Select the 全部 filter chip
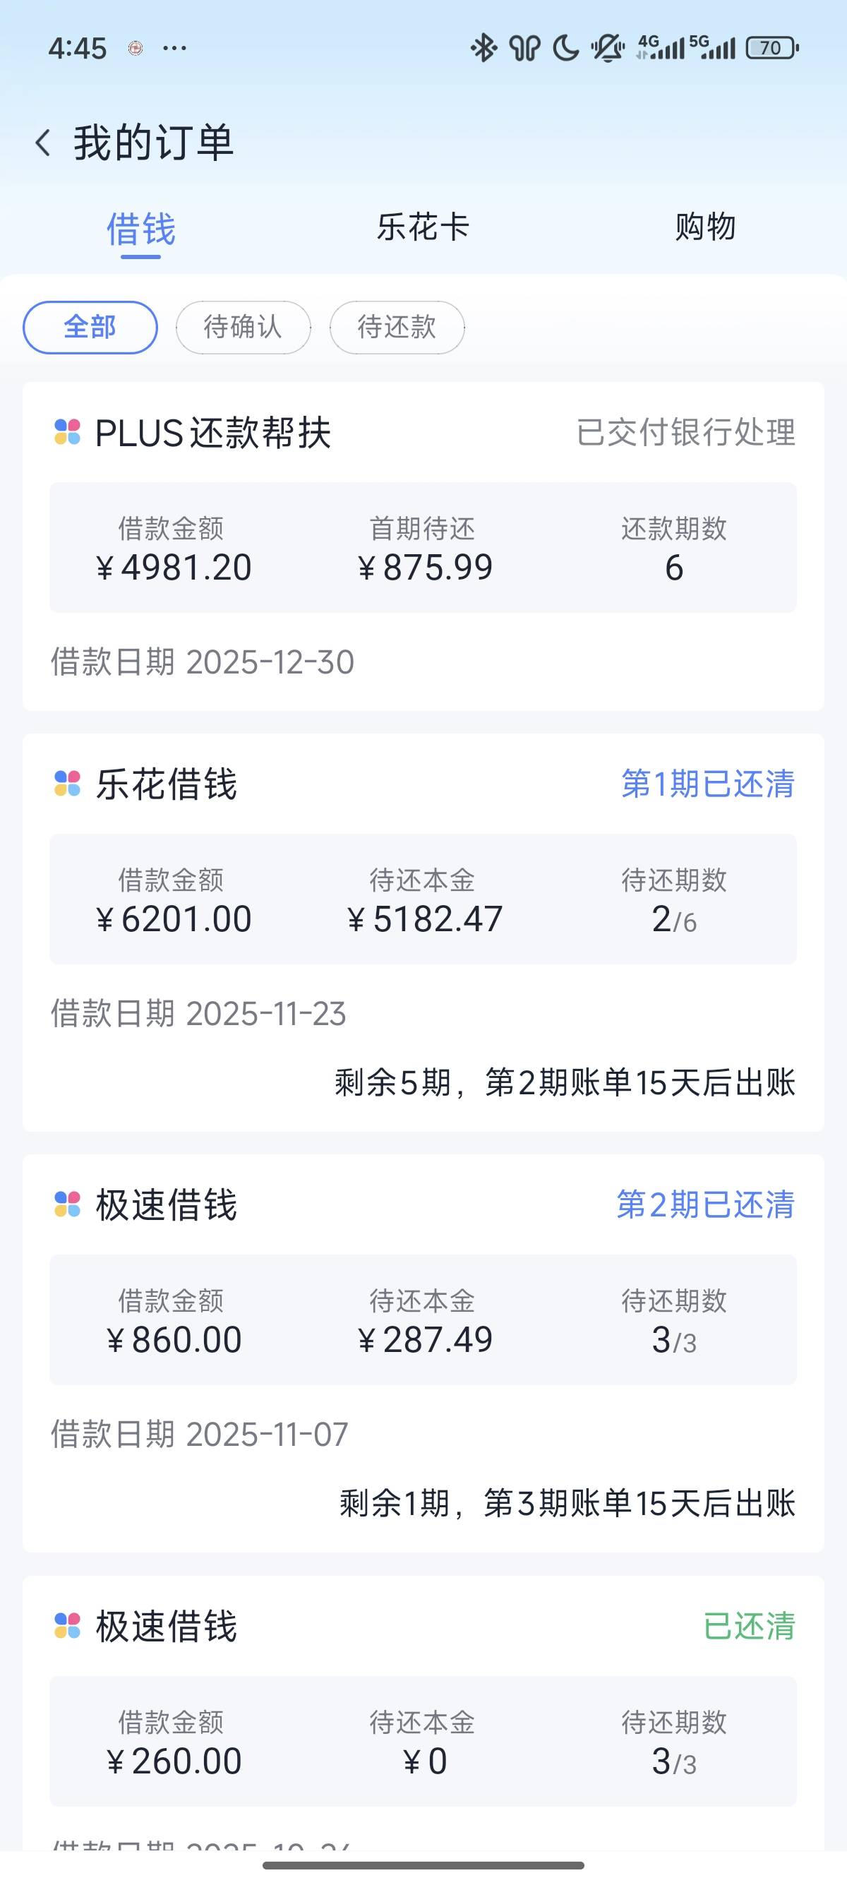The image size is (847, 1885). pos(90,327)
